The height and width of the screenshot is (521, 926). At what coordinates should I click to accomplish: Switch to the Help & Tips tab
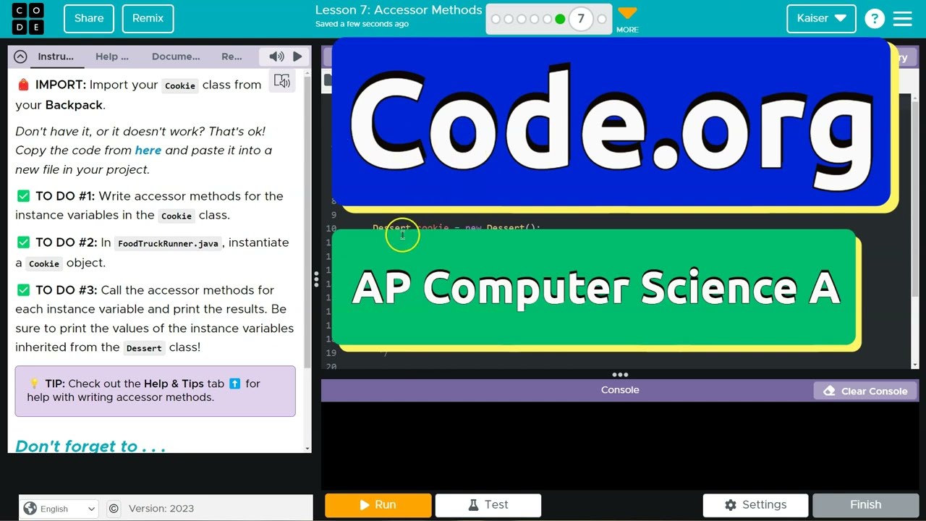(x=111, y=56)
